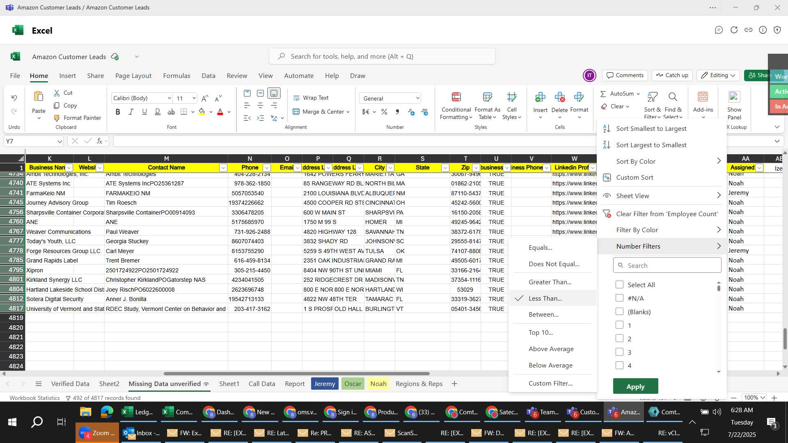Check the (Blanks) filter checkbox

619,312
